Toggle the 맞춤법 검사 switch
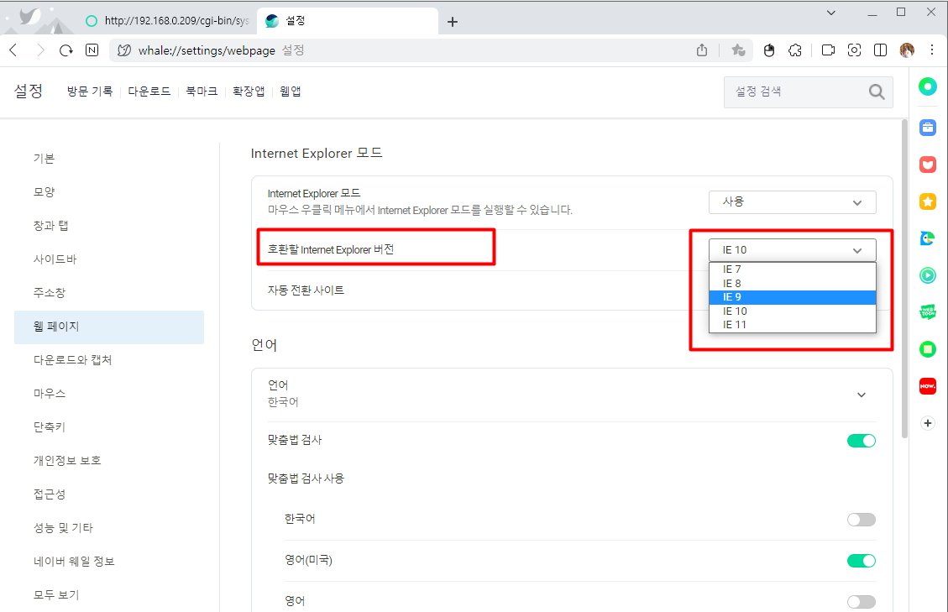The image size is (948, 612). (861, 441)
